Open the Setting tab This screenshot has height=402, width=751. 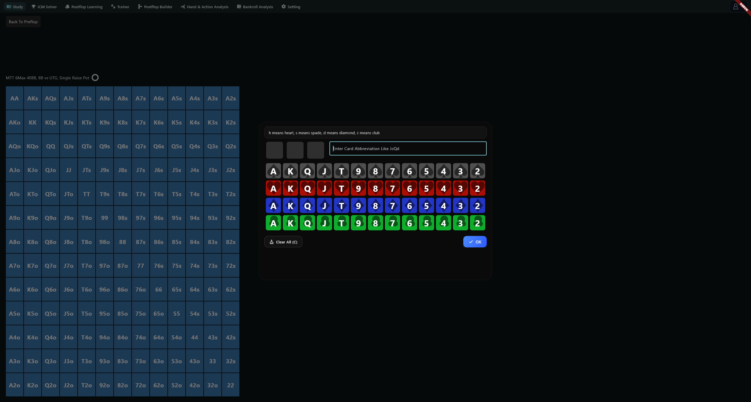(291, 7)
